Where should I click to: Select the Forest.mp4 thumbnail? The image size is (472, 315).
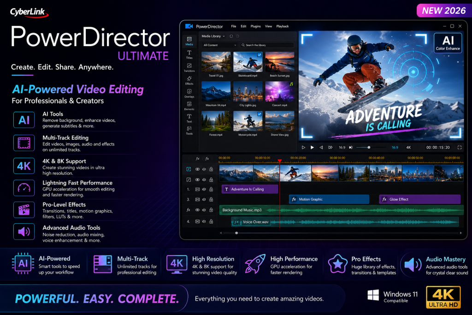[216, 121]
